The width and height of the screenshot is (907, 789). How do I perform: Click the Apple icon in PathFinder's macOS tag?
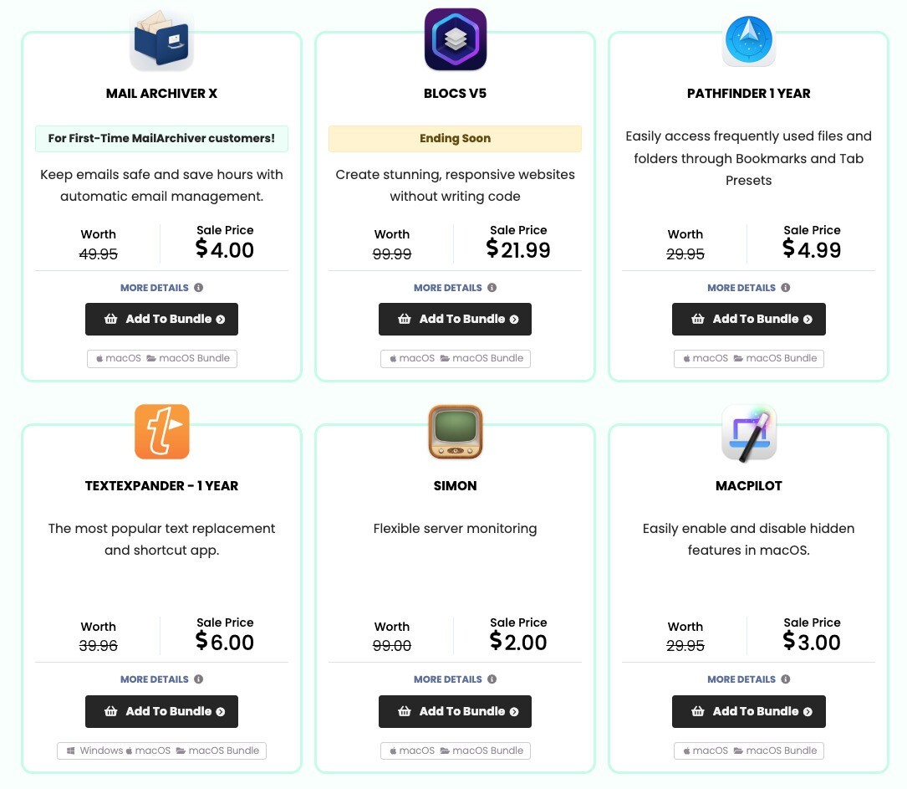686,358
